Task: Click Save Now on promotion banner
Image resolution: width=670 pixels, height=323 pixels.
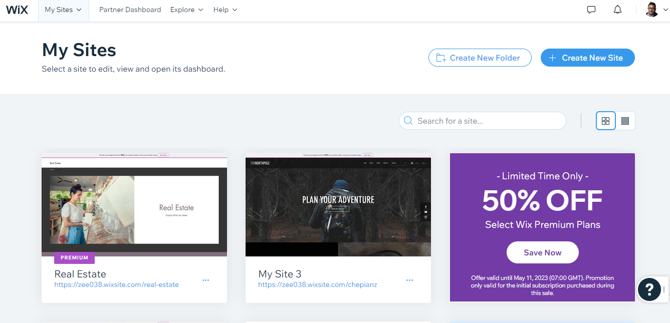Action: [543, 252]
